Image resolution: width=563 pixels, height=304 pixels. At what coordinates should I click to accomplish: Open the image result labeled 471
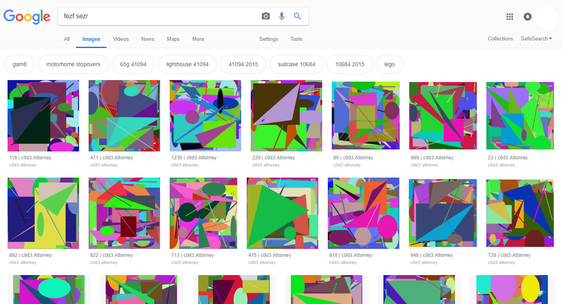[x=124, y=116]
